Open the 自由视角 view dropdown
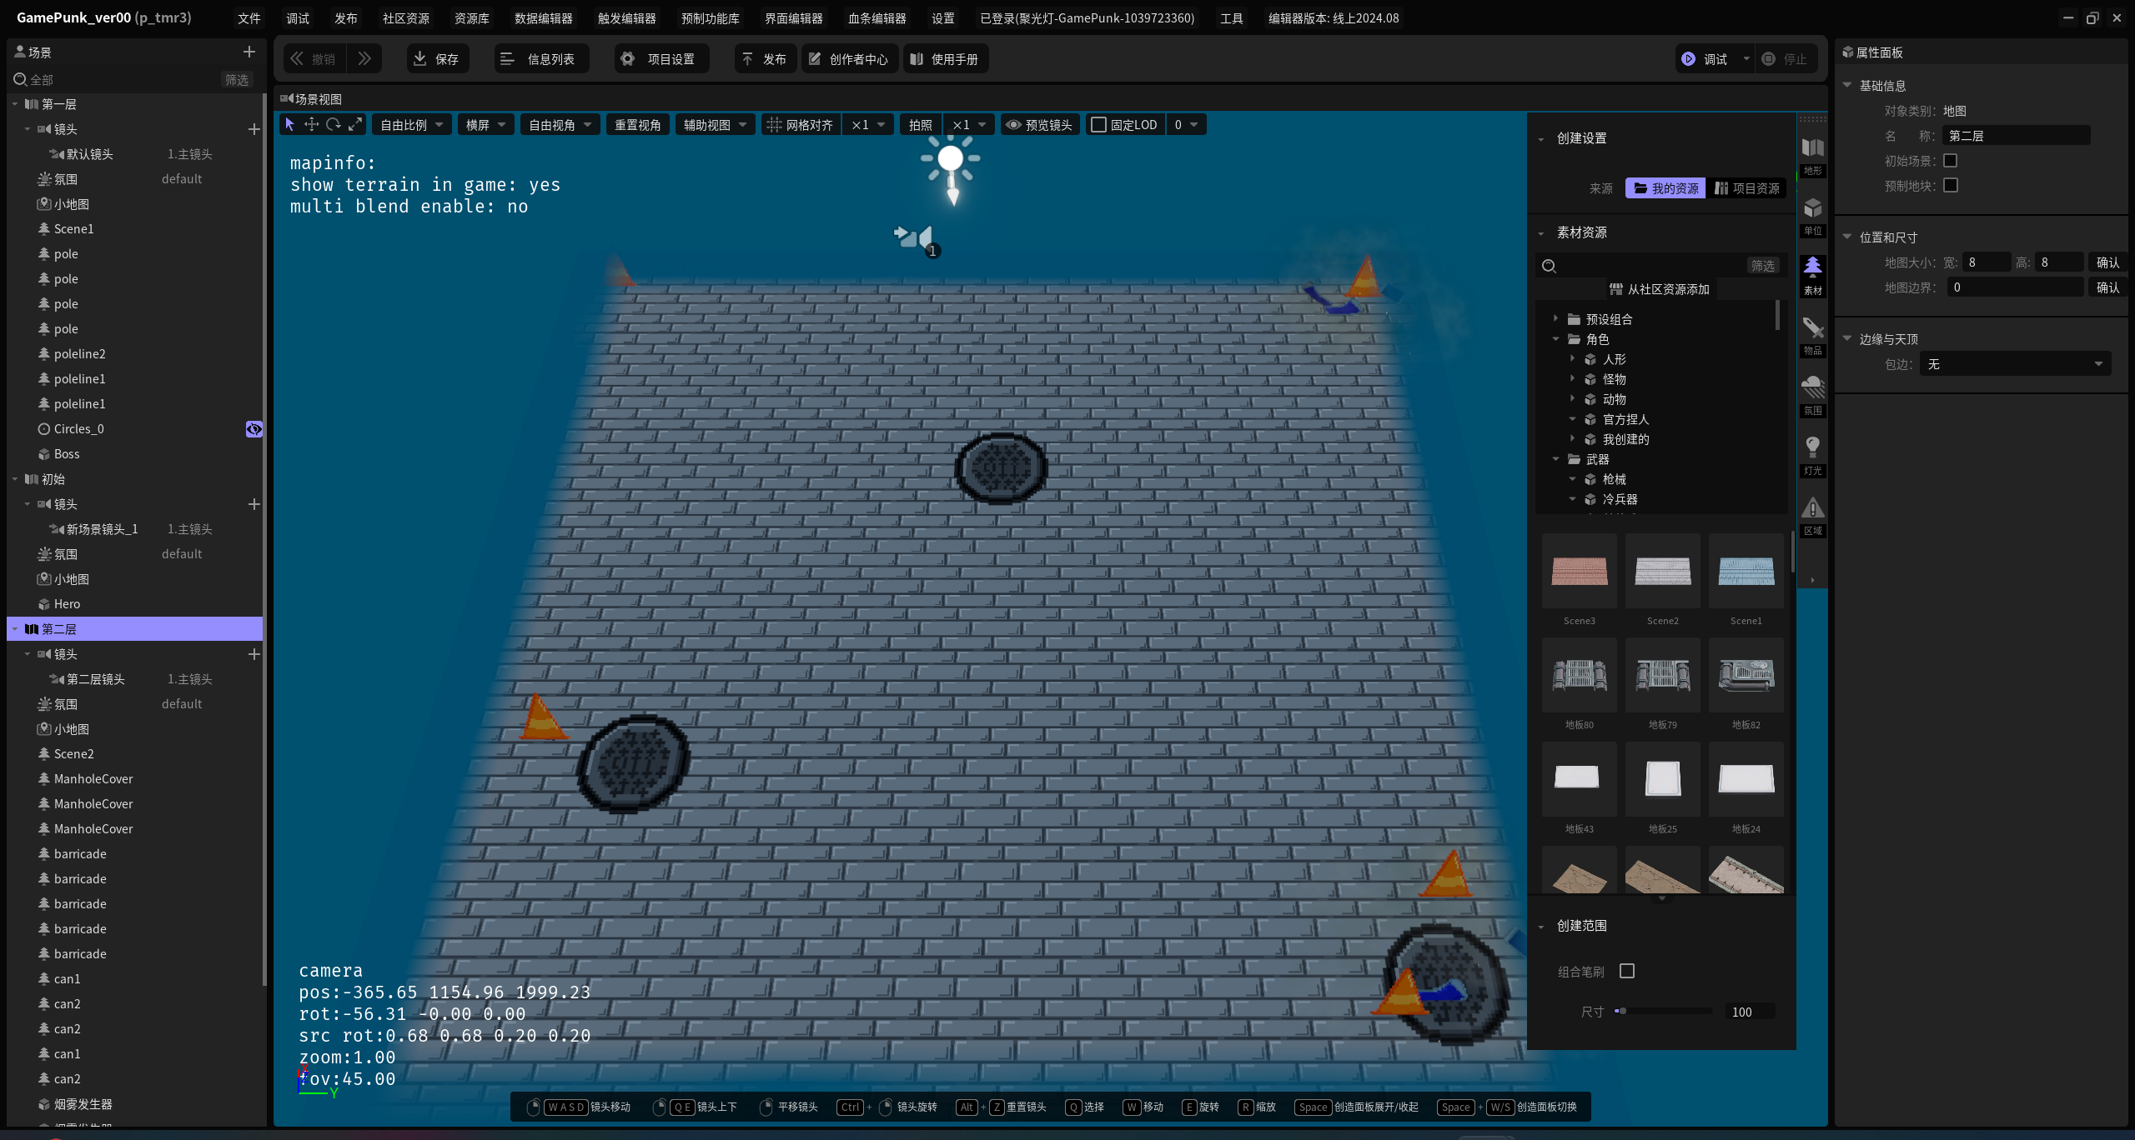 point(560,124)
